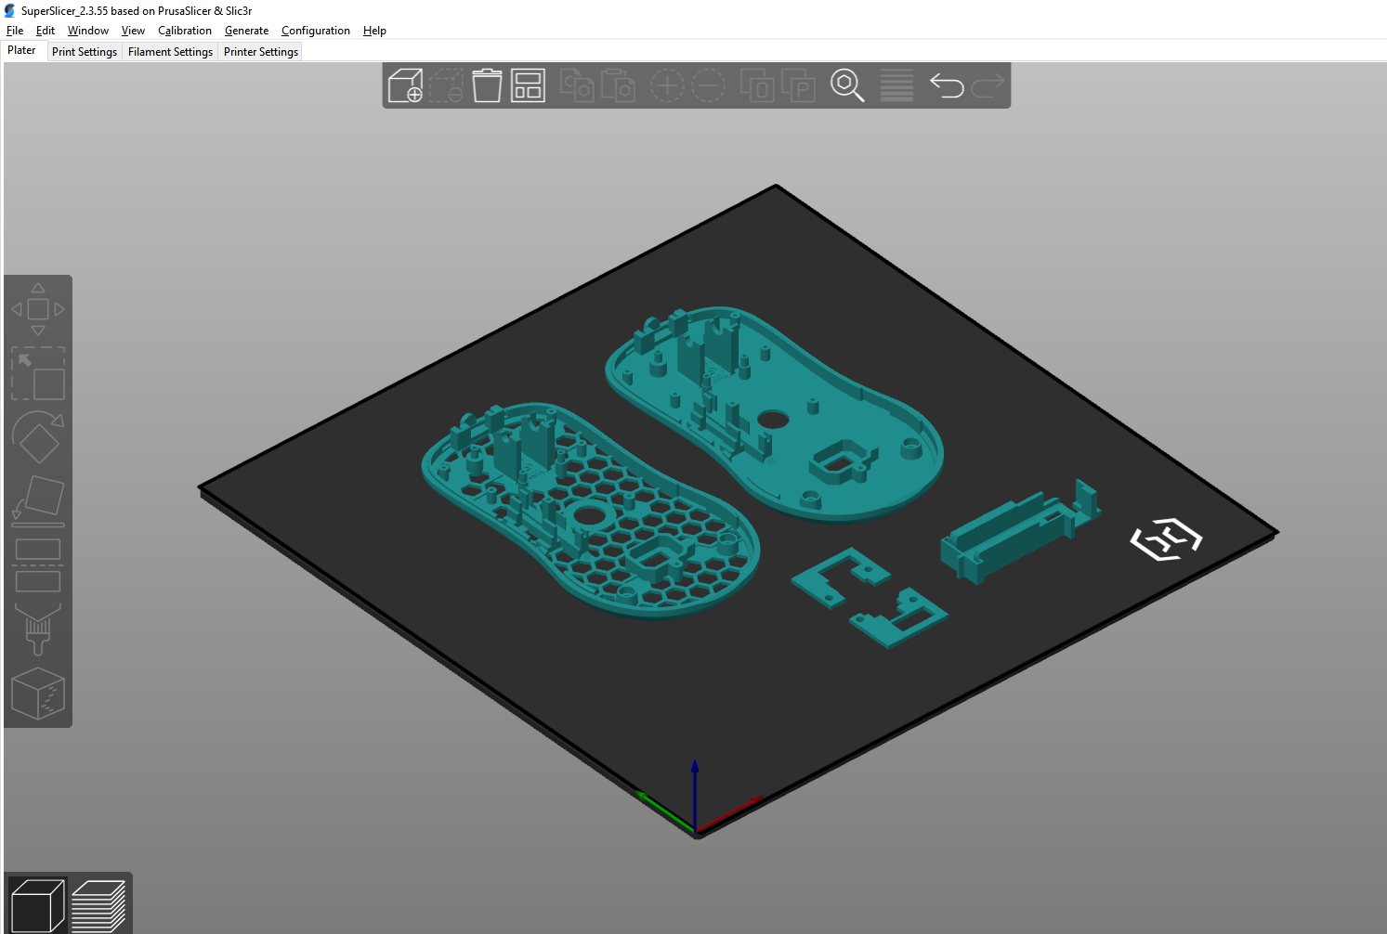Open the settings search tool
This screenshot has height=934, width=1387.
[847, 84]
